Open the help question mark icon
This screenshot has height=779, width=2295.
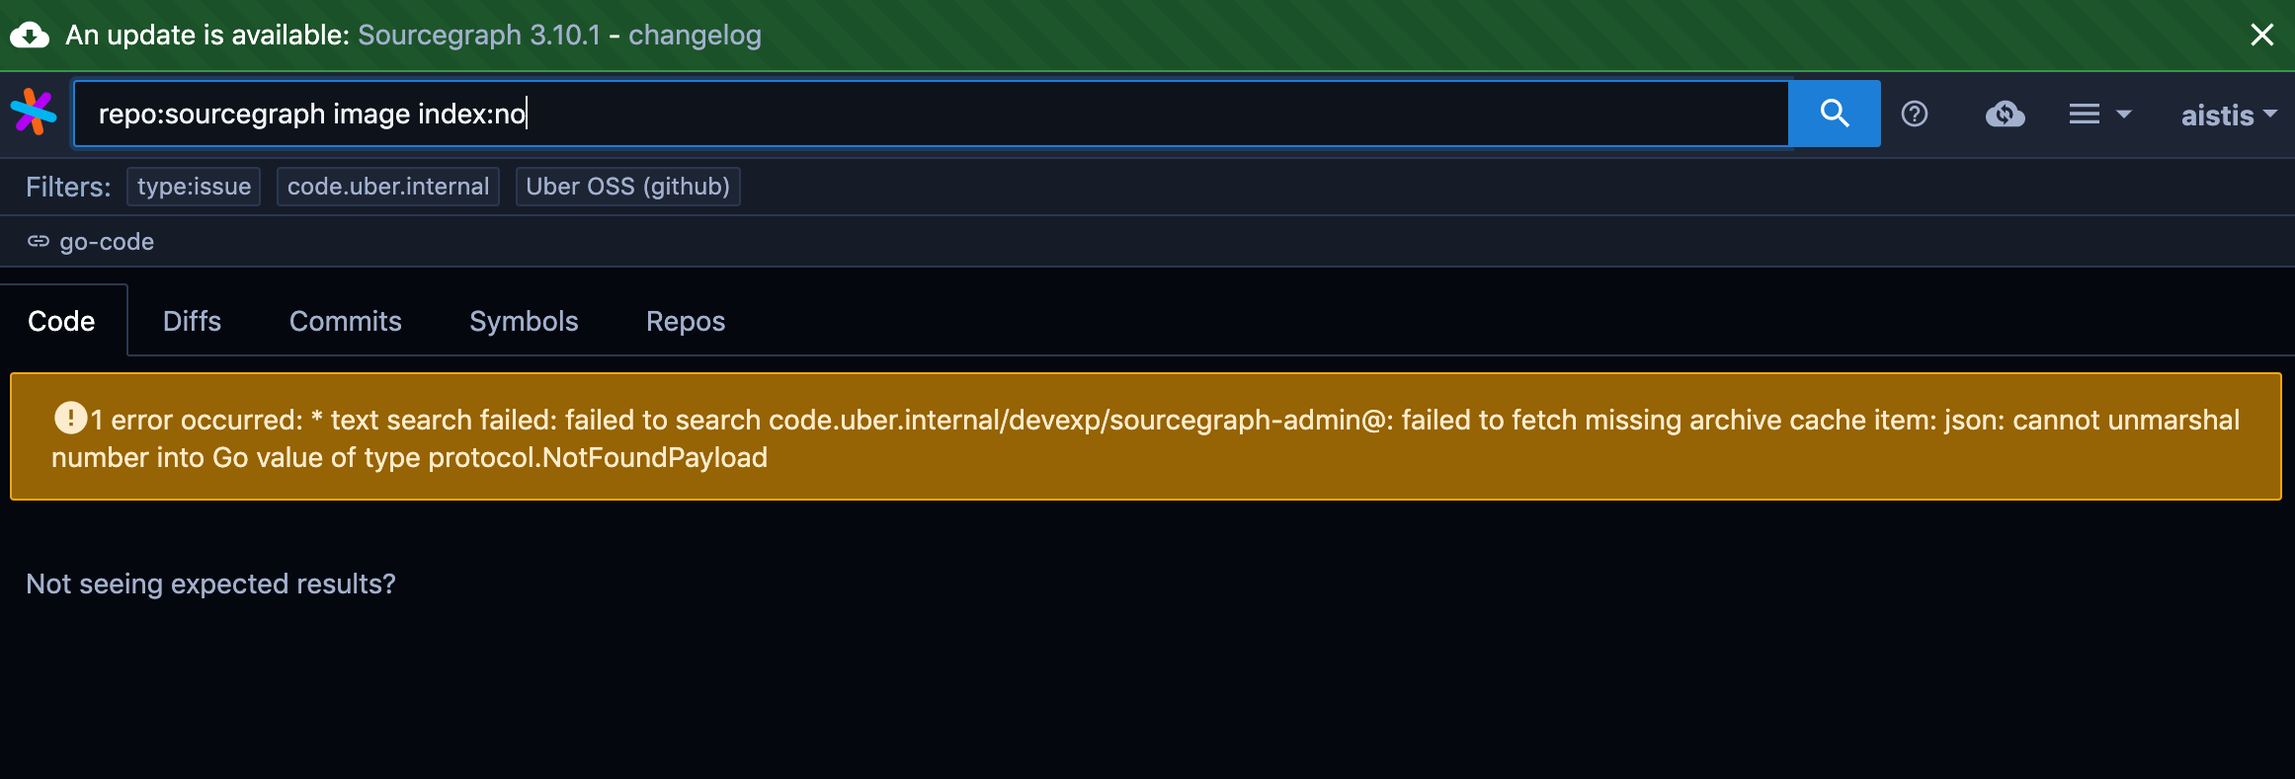click(1915, 115)
